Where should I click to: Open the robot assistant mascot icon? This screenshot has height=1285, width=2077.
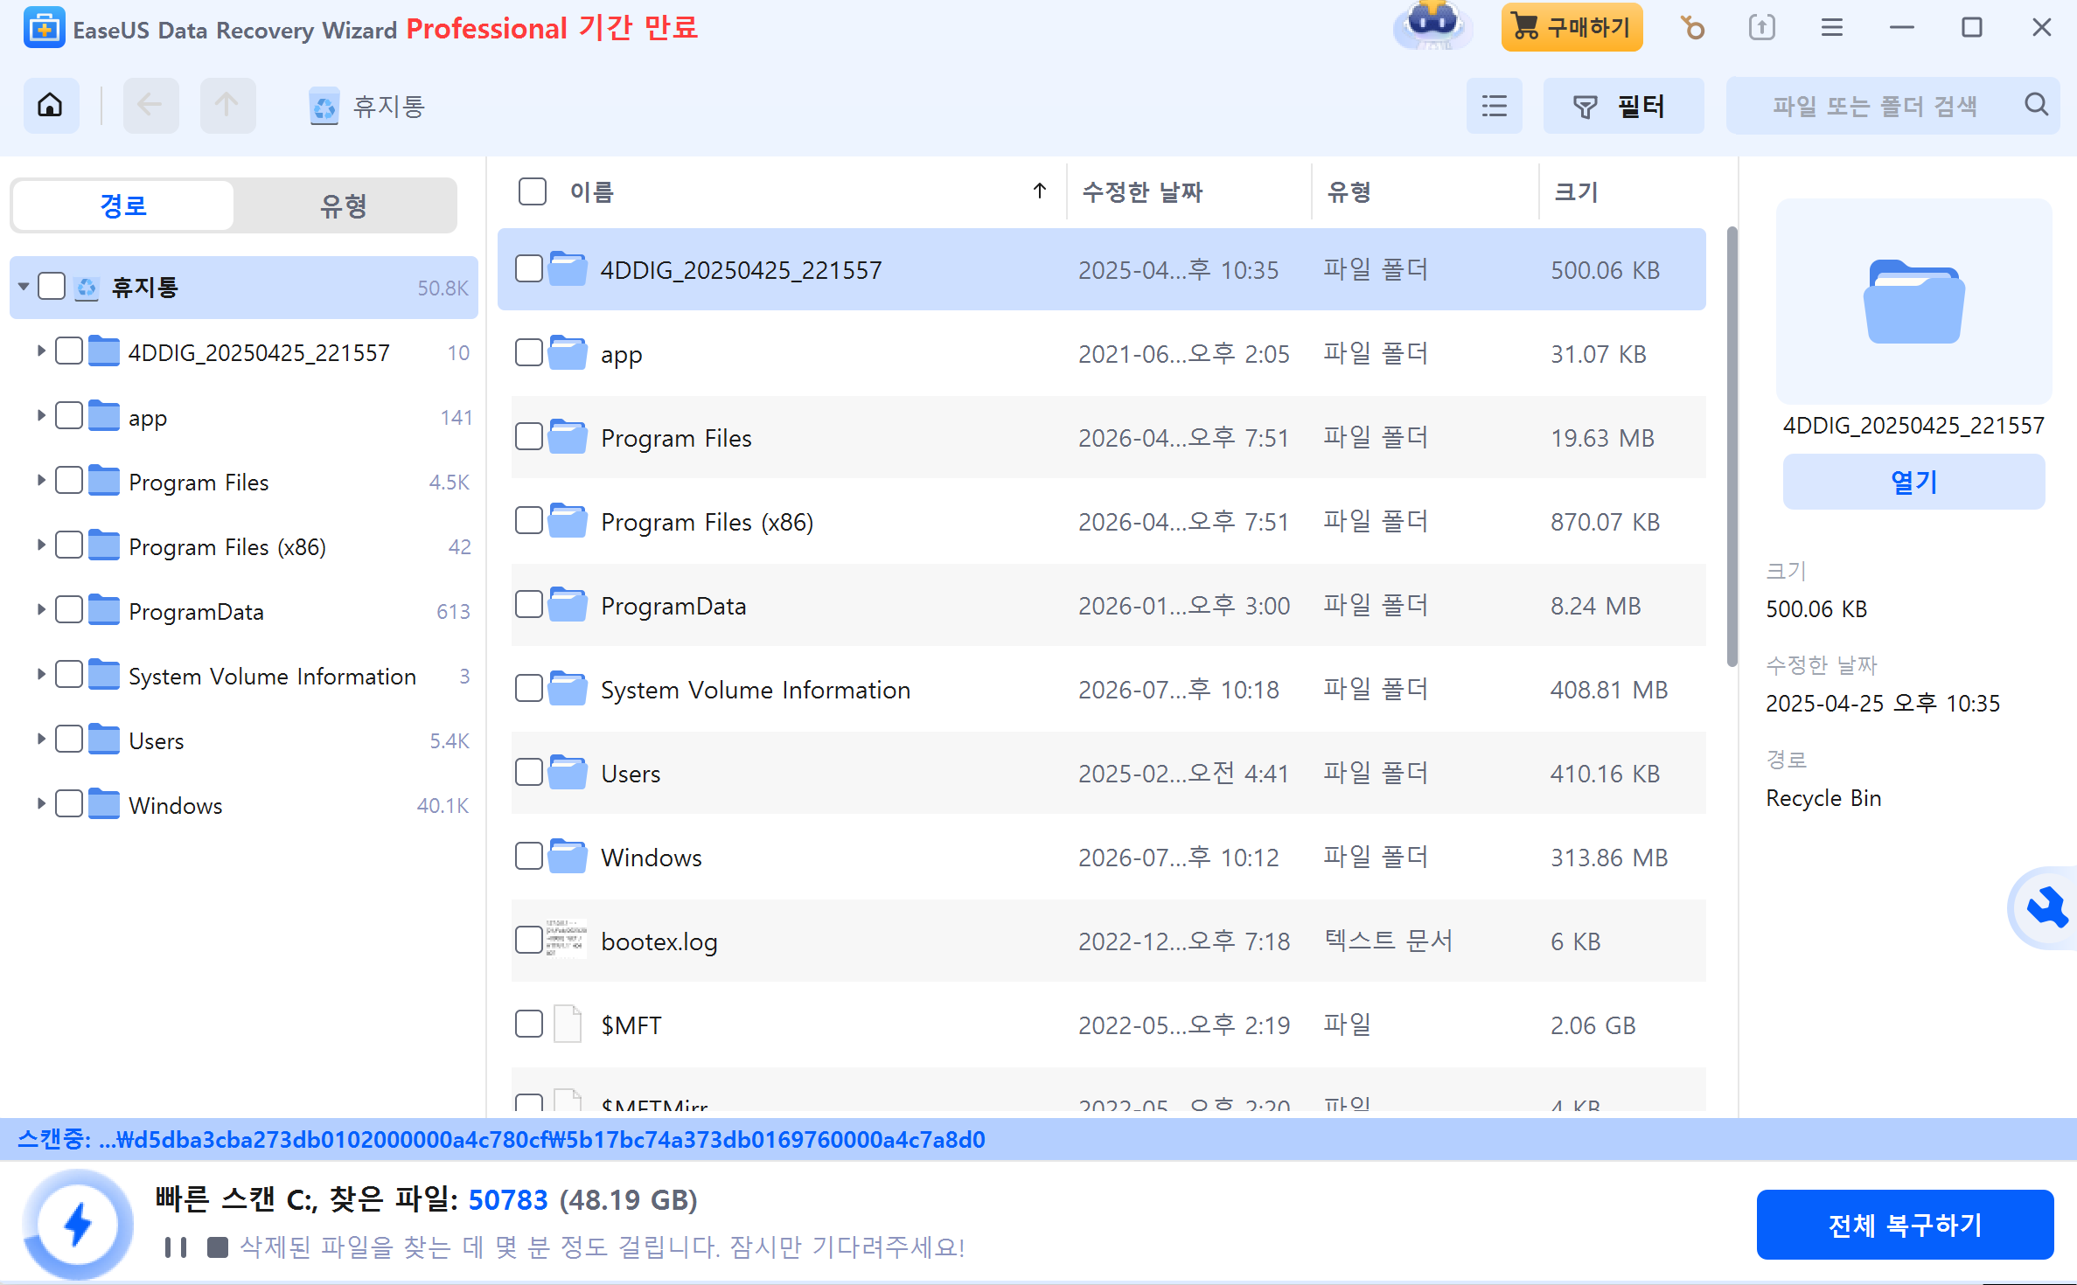coord(1432,26)
